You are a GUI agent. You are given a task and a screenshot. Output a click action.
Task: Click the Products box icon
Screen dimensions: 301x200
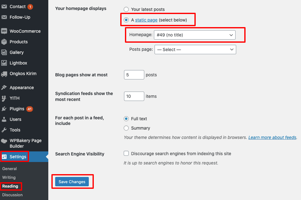click(x=4, y=42)
